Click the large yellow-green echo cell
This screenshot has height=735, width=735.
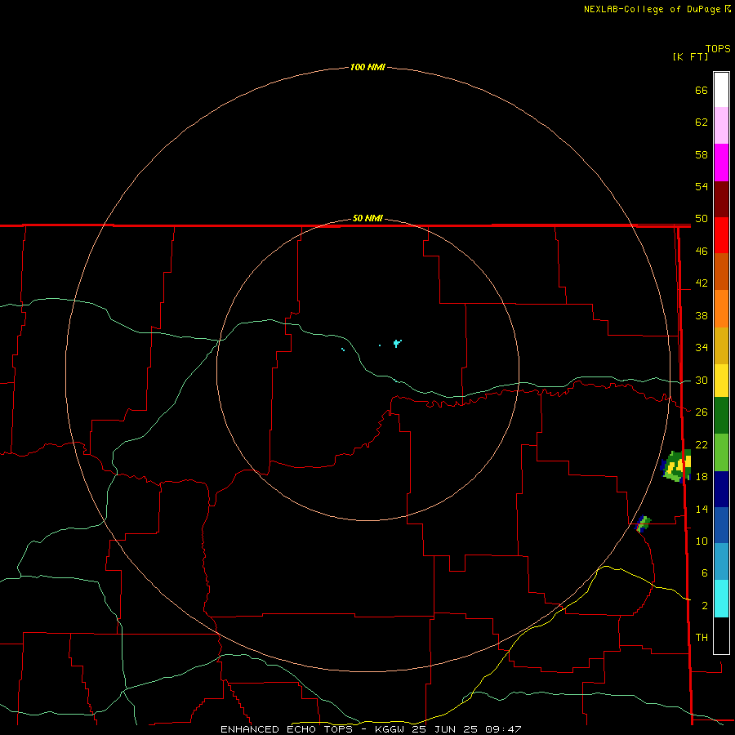(676, 465)
